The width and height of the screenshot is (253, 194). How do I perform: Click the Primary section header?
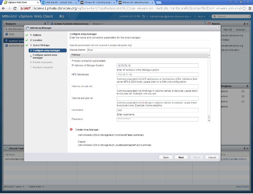point(139,55)
